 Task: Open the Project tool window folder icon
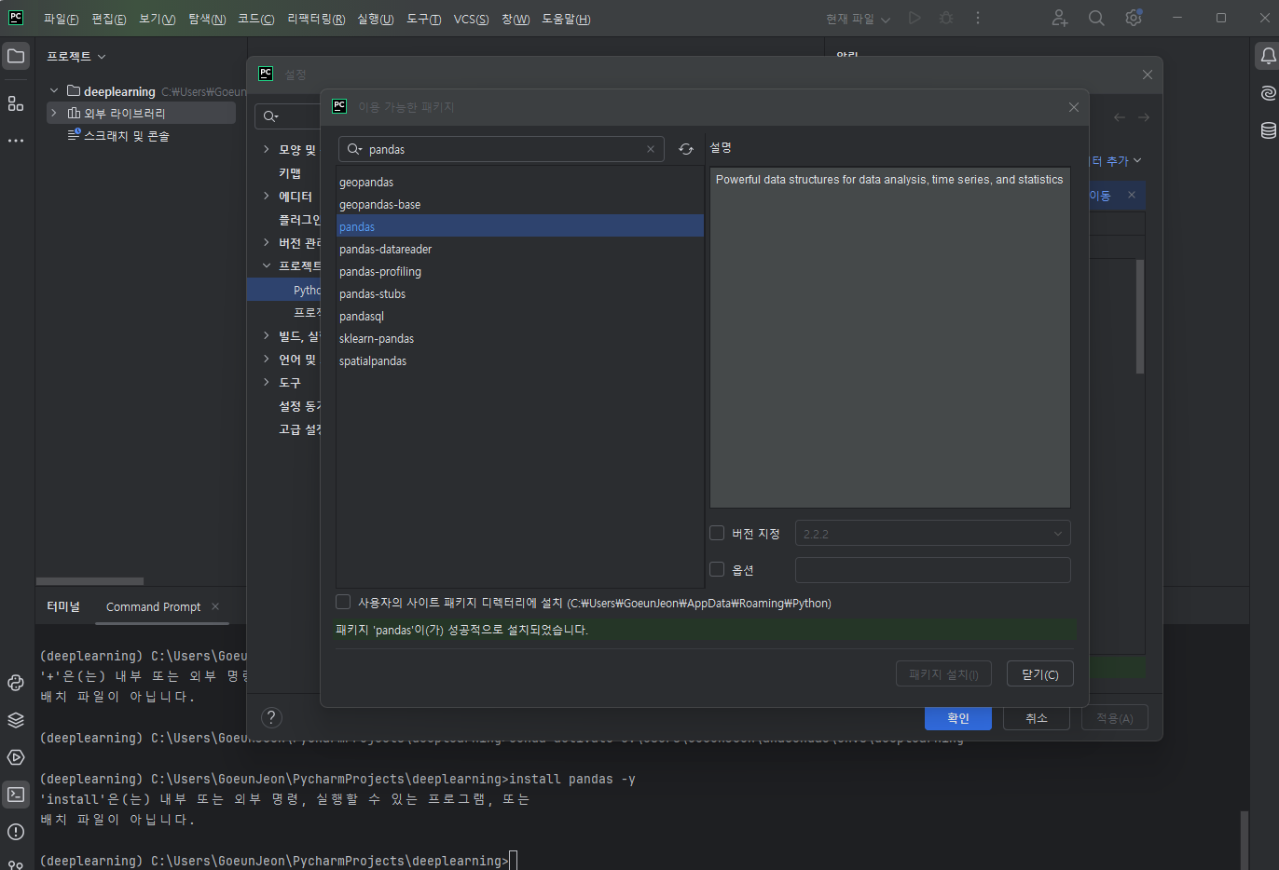click(16, 56)
